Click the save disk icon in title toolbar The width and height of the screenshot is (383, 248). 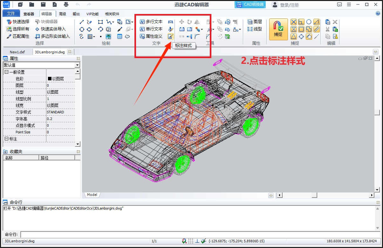[43, 4]
